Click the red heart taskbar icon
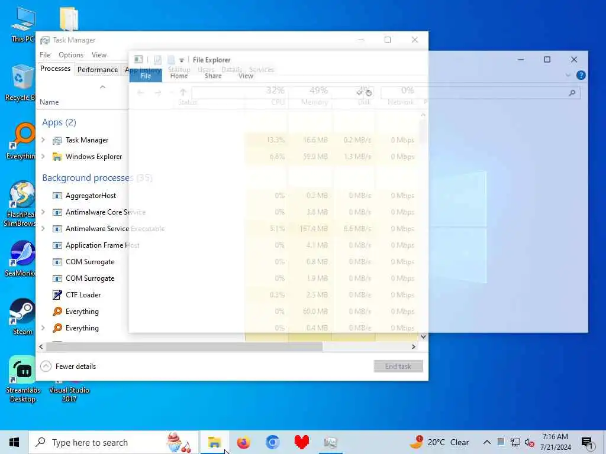The height and width of the screenshot is (454, 606). point(301,442)
